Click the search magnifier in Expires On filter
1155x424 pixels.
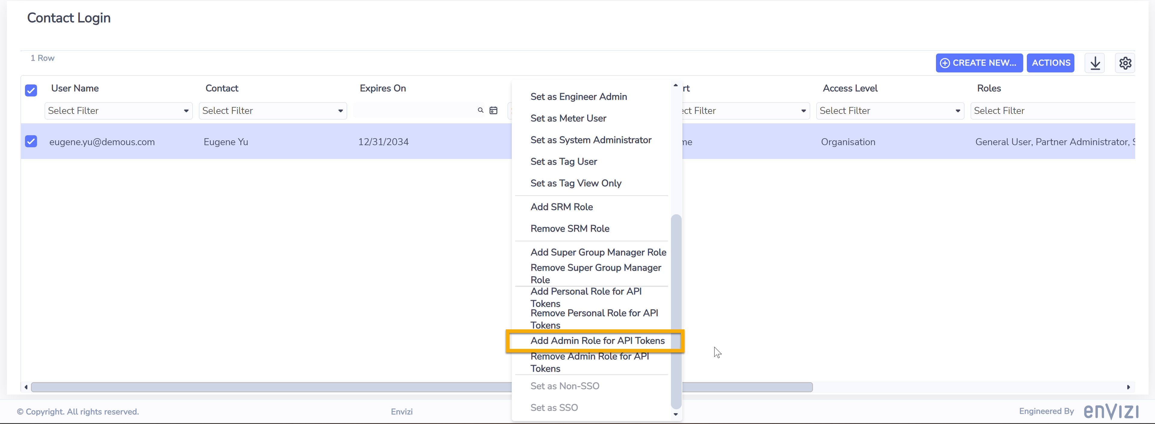tap(481, 110)
